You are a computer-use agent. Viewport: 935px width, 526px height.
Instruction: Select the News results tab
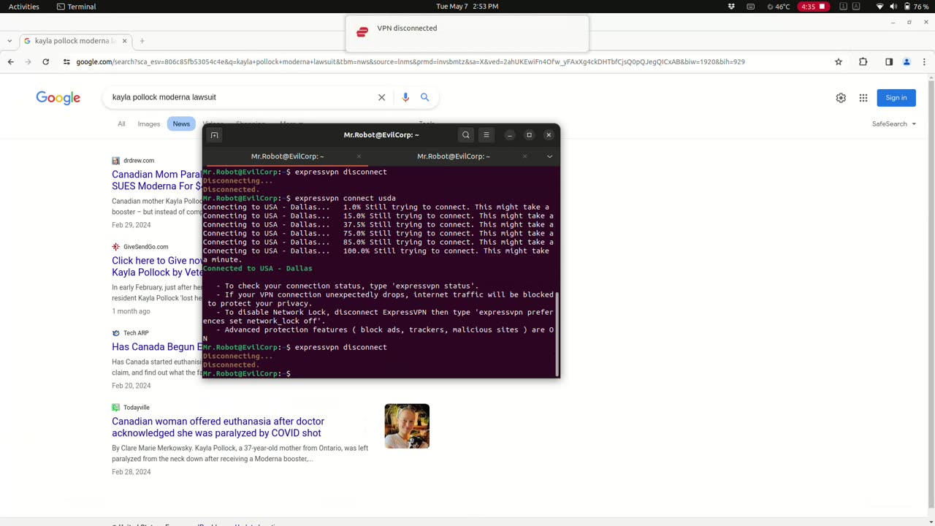pyautogui.click(x=181, y=124)
